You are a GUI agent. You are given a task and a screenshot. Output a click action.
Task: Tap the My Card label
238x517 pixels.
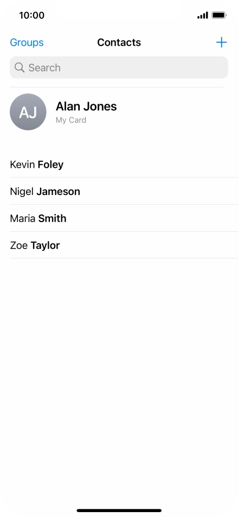pyautogui.click(x=71, y=120)
